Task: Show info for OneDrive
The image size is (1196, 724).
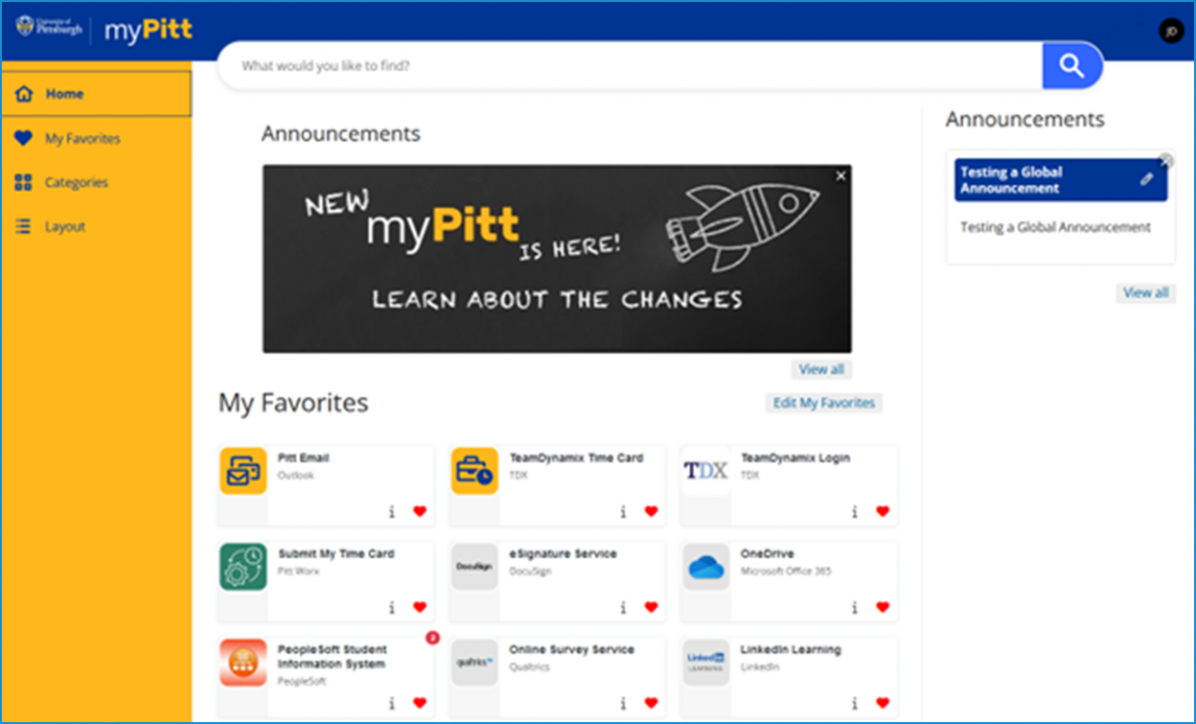Action: [854, 607]
